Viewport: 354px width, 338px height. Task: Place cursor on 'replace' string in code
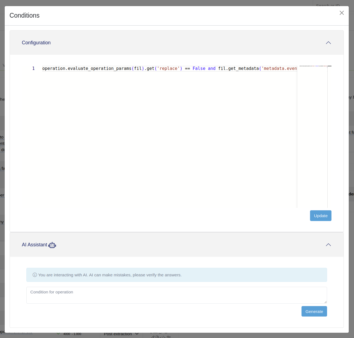coord(168,69)
